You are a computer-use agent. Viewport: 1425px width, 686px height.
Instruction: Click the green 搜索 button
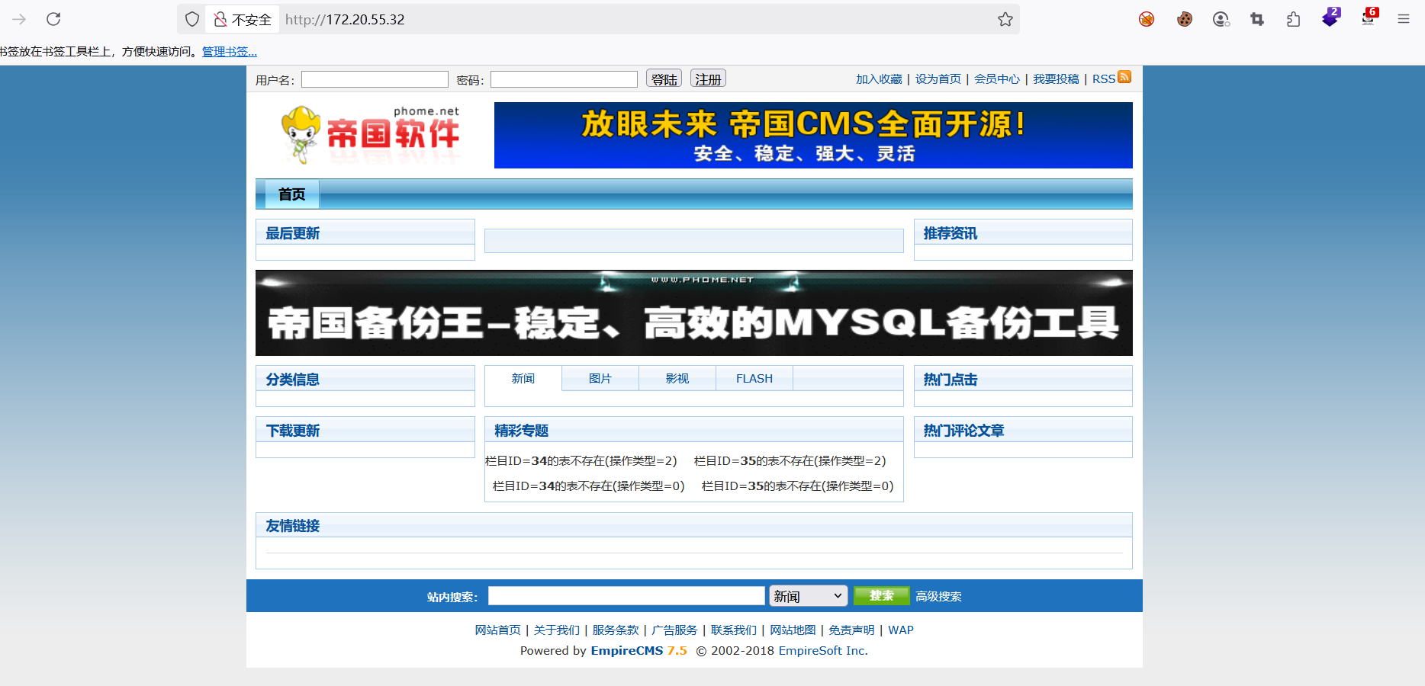(881, 596)
